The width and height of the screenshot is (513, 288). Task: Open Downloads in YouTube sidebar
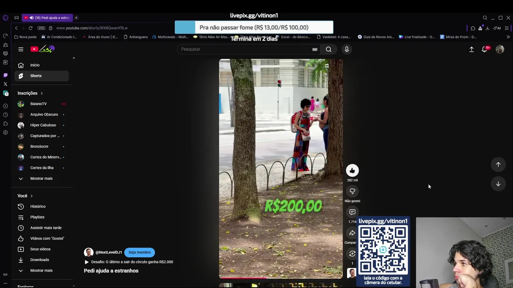[x=42, y=260]
